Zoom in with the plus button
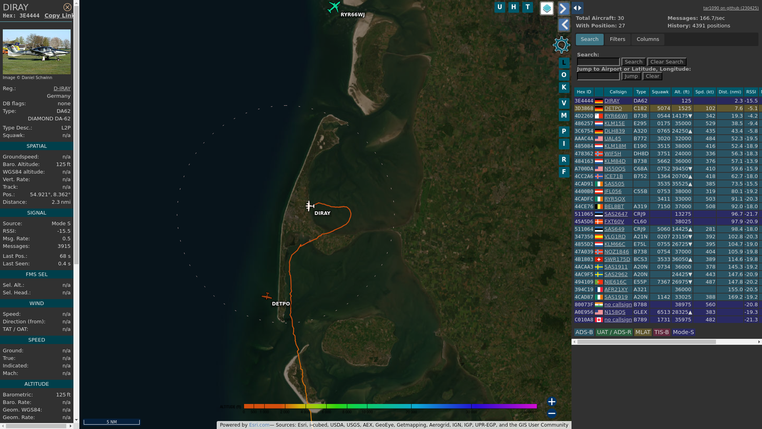This screenshot has height=429, width=762. click(x=552, y=402)
